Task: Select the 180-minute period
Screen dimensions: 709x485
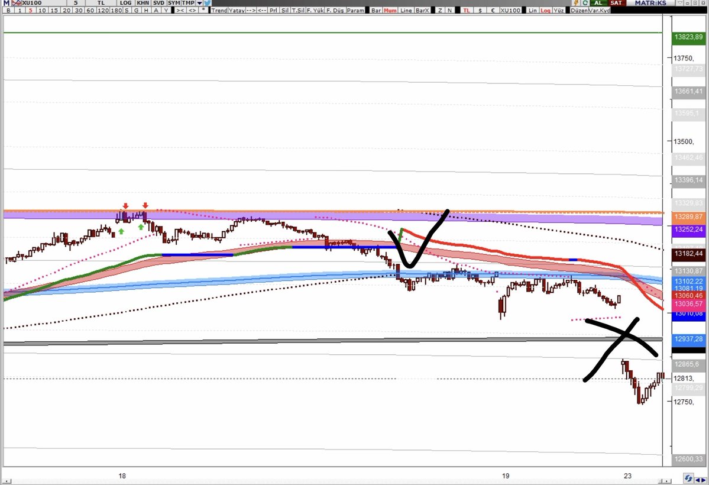Action: pyautogui.click(x=116, y=10)
